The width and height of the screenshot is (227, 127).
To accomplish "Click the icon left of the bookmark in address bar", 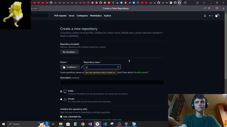I will click(x=205, y=8).
